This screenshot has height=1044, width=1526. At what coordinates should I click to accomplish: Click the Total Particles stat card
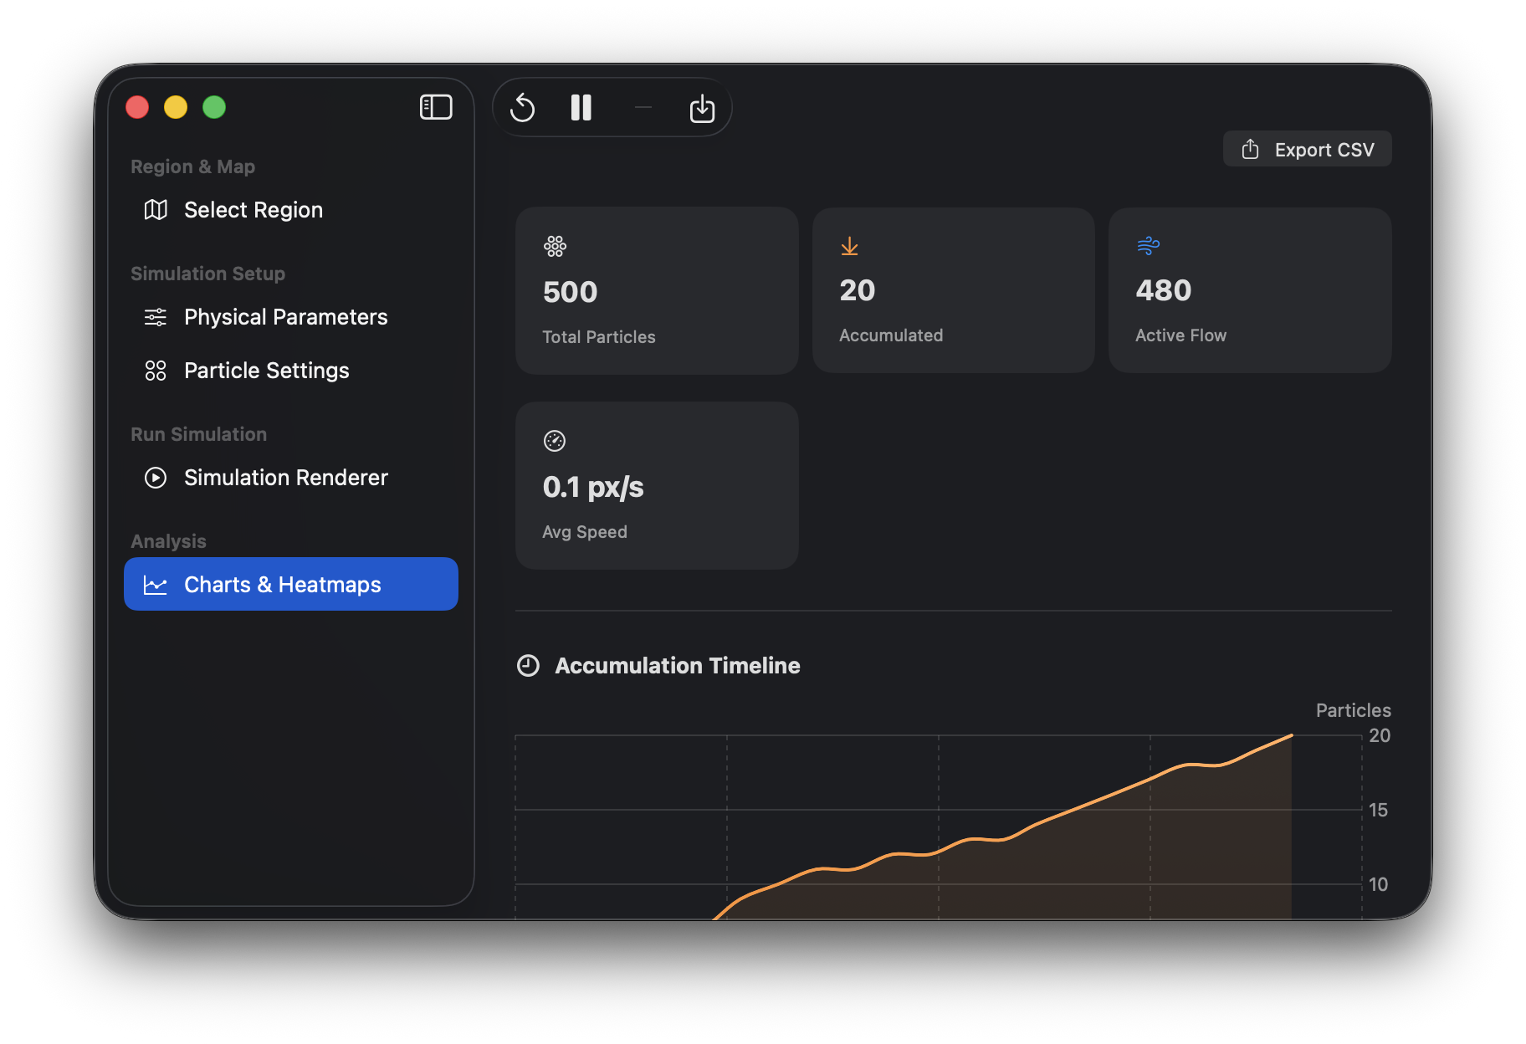[657, 291]
